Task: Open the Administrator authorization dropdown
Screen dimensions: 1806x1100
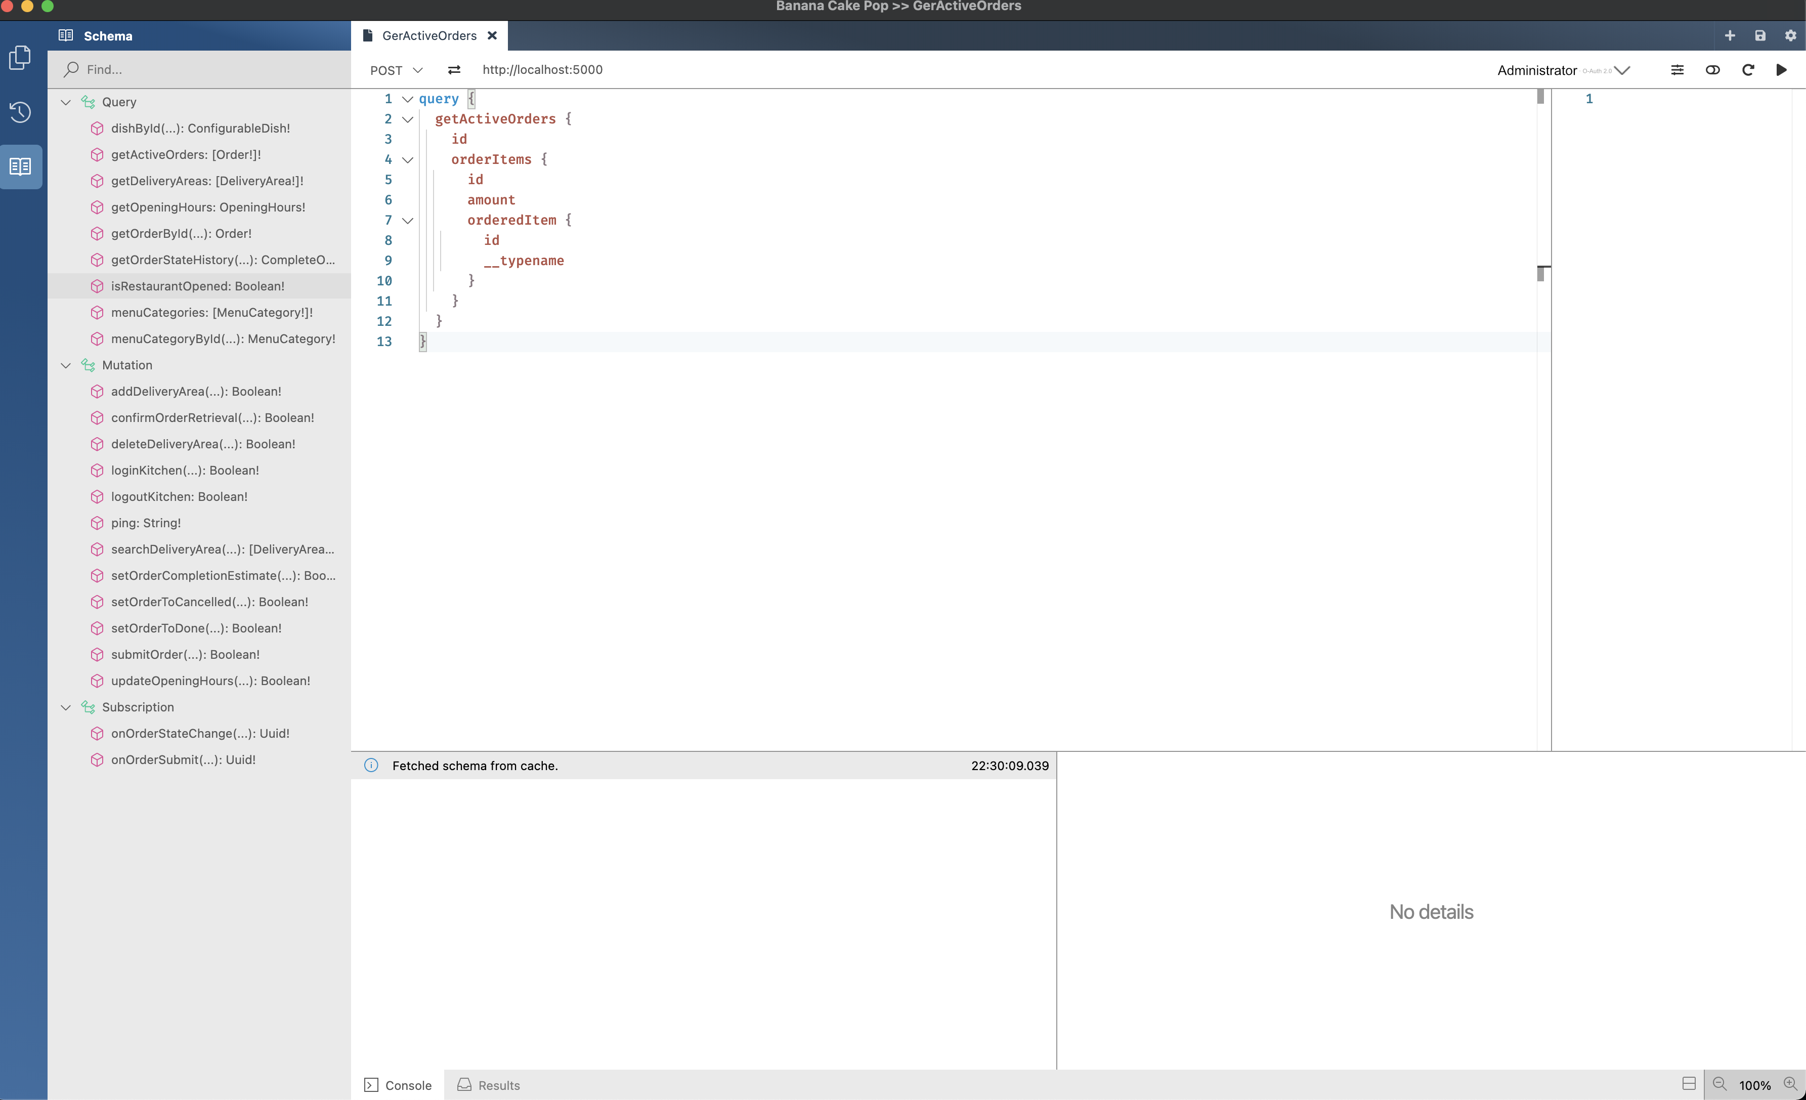Action: [1624, 70]
